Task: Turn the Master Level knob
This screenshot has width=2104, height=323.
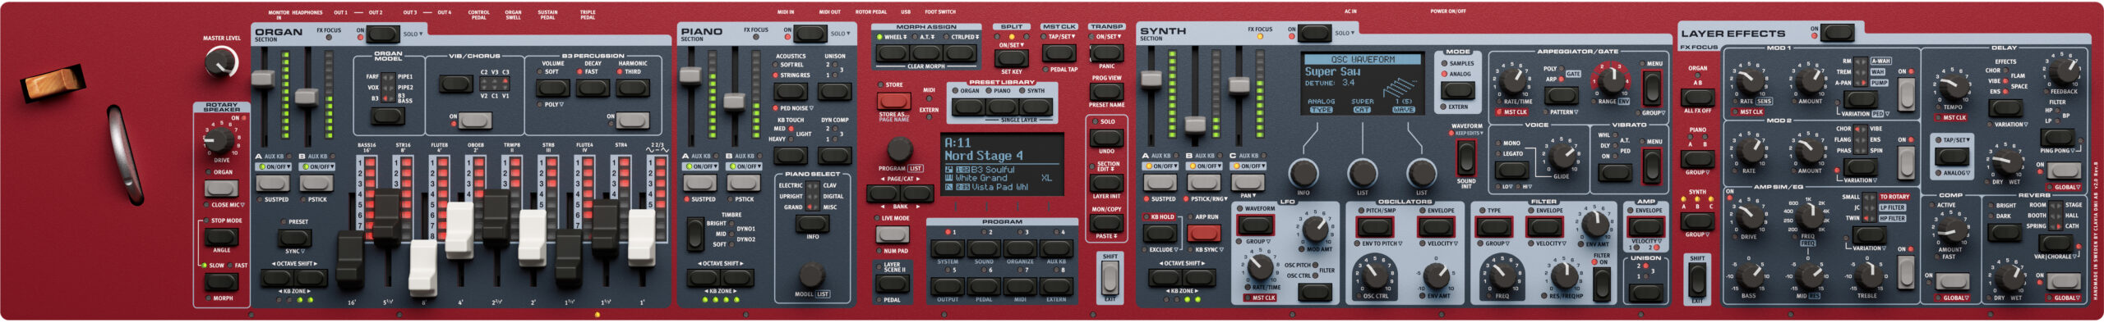Action: click(x=220, y=61)
